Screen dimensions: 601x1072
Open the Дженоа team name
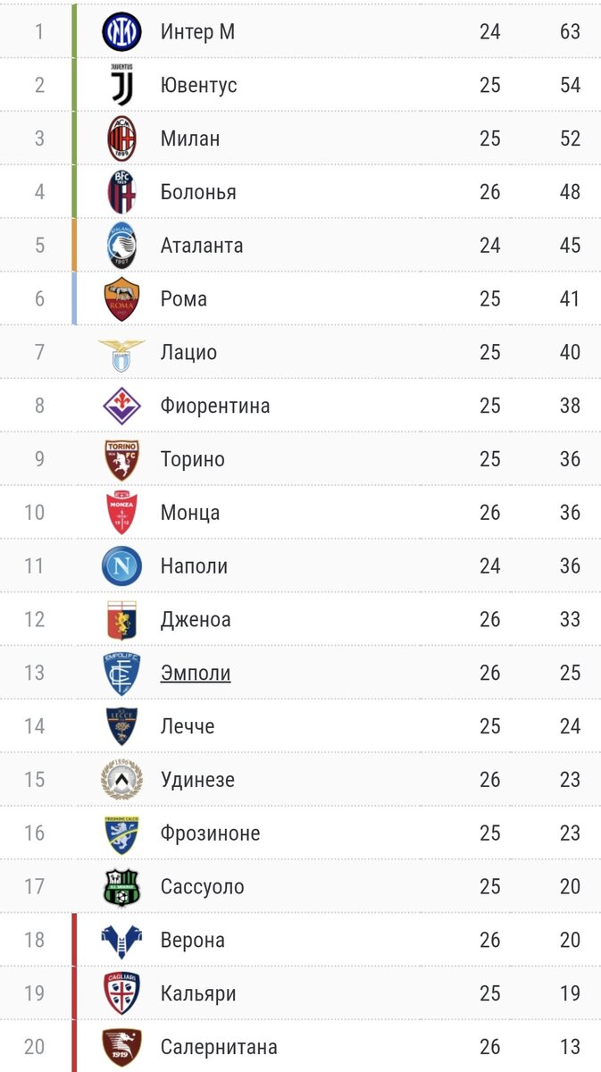point(196,619)
